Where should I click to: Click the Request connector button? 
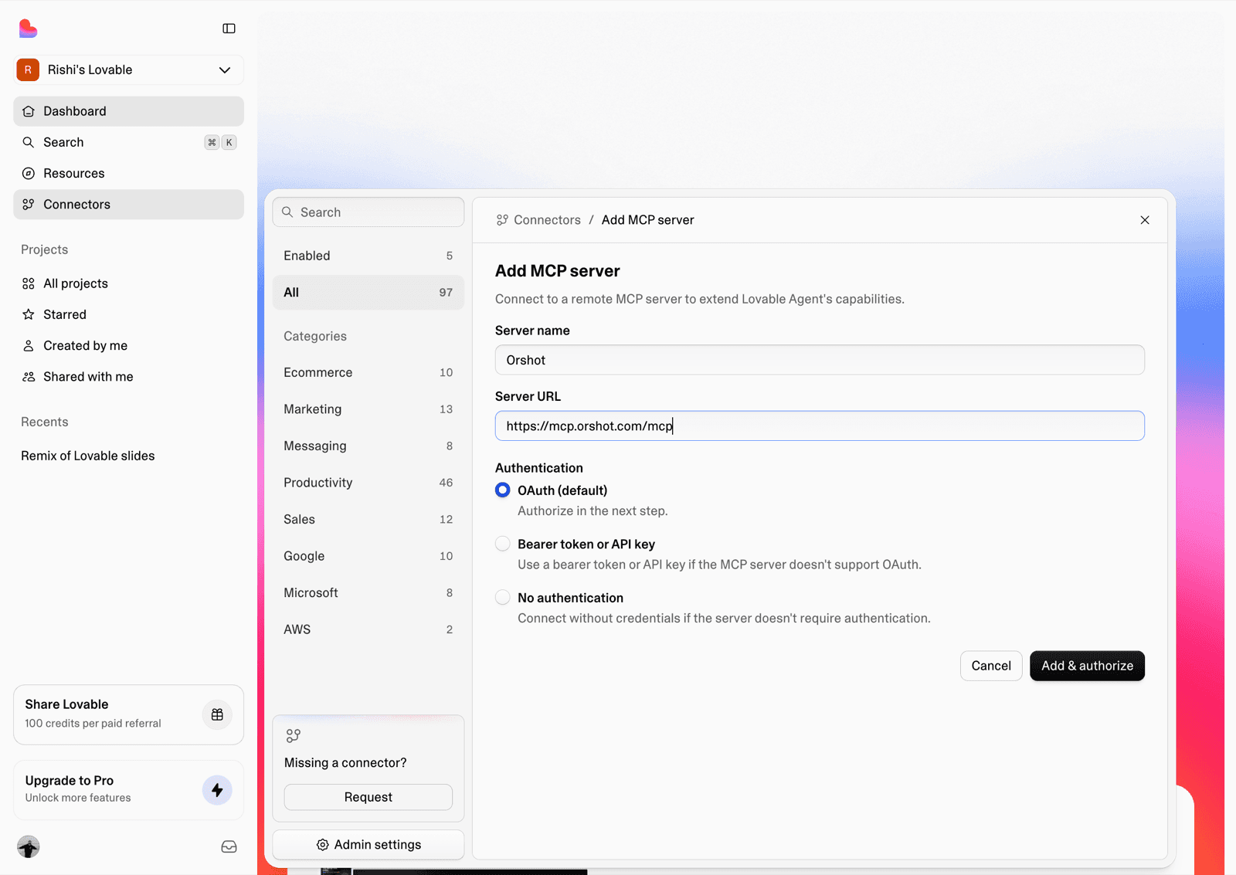tap(368, 797)
